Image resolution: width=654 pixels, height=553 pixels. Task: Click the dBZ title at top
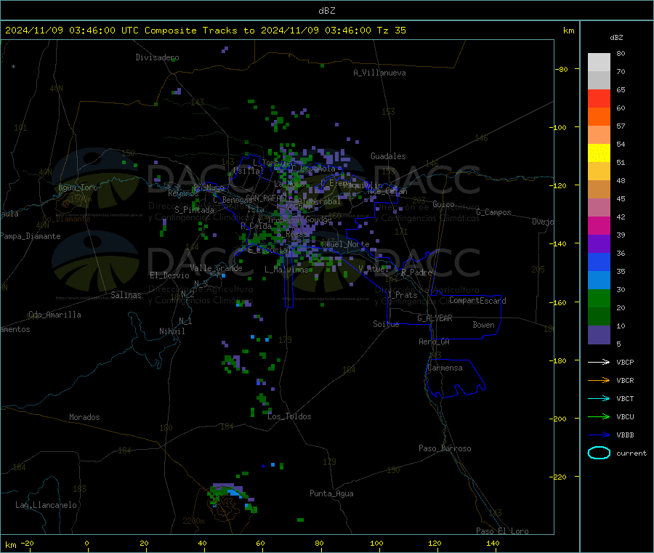click(326, 10)
